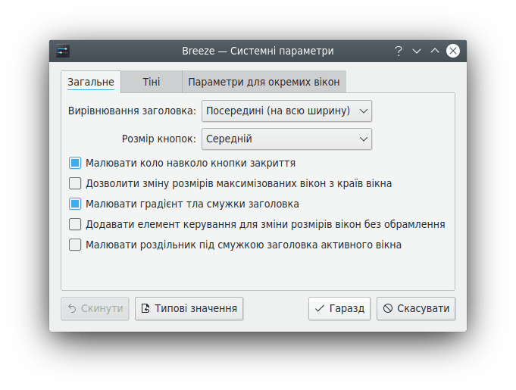Open the Вирівнювання заголовка dropdown
The image size is (516, 390).
coord(286,111)
